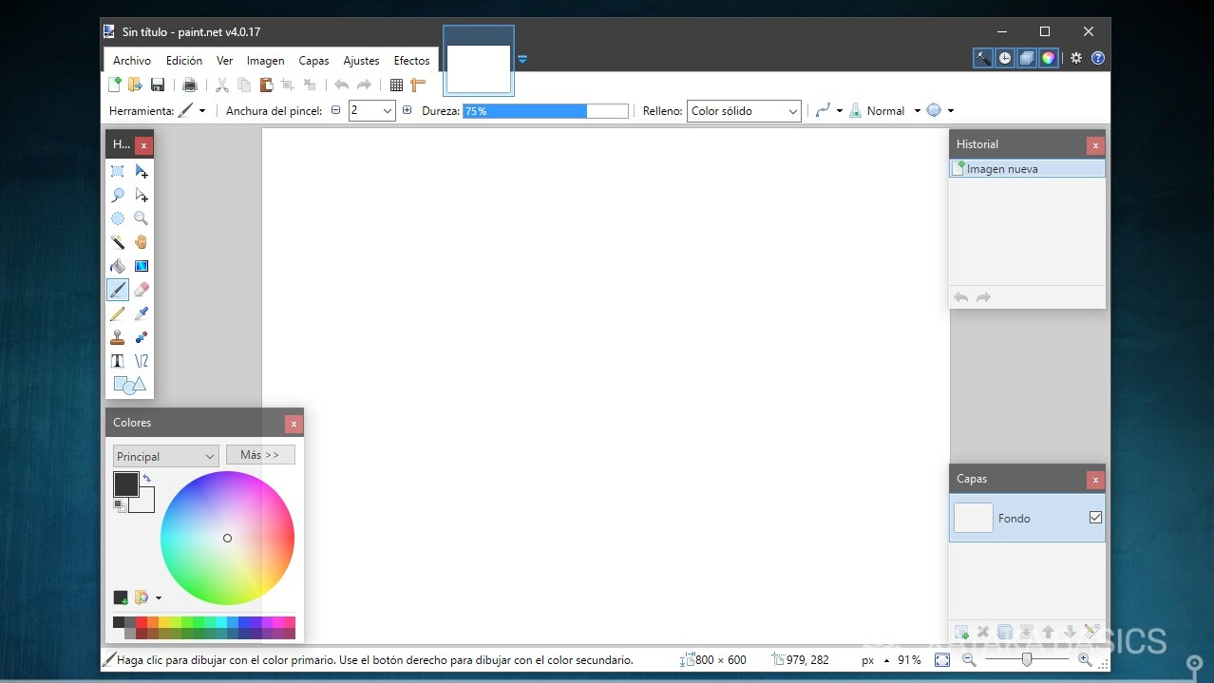Select the Imagen nueva history entry
Viewport: 1214px width, 683px height.
(x=1002, y=168)
